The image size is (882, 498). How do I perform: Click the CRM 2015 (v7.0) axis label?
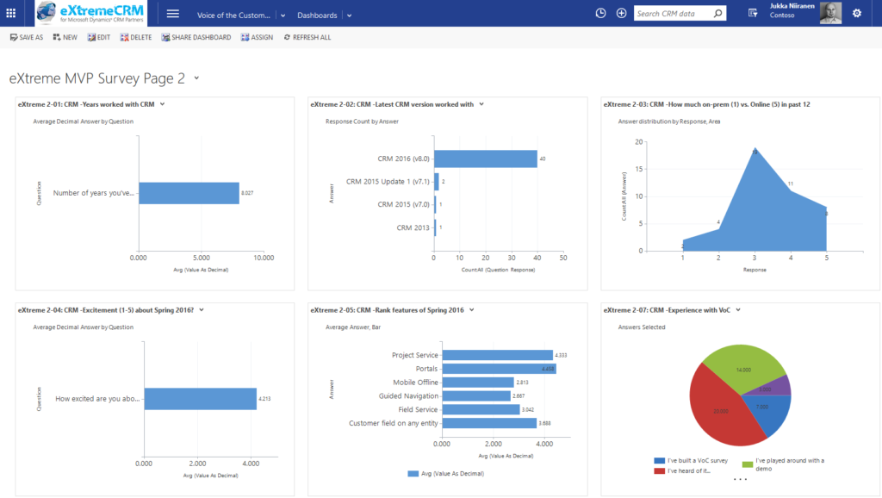[x=403, y=204]
